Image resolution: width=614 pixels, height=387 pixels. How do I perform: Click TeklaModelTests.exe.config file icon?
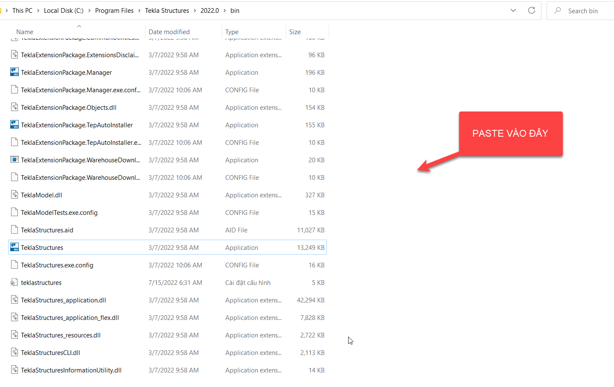(x=15, y=212)
